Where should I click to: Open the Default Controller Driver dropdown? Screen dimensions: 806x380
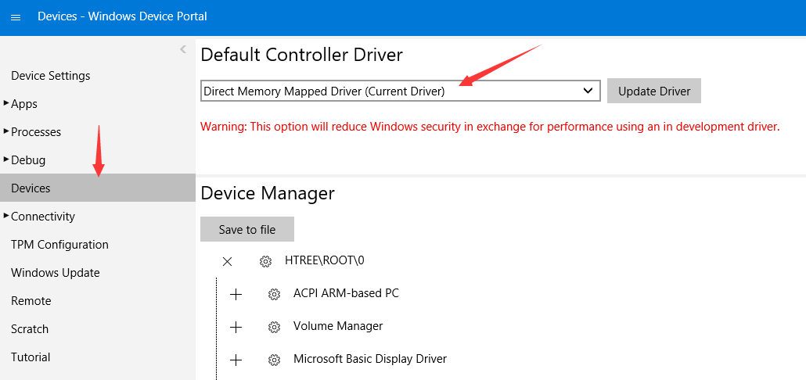401,91
